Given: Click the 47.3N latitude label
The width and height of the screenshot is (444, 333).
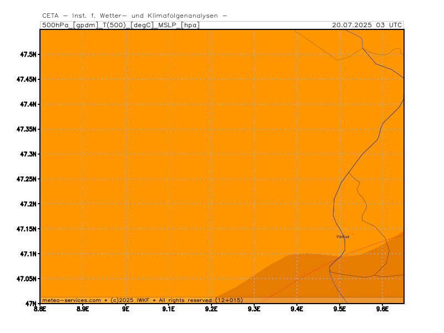Looking at the screenshot, I should (28, 154).
